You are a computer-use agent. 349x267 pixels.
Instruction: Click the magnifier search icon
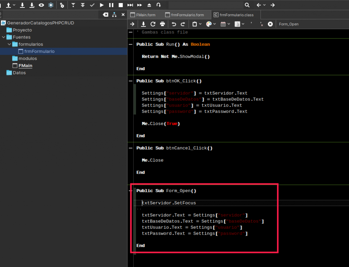(x=247, y=5)
